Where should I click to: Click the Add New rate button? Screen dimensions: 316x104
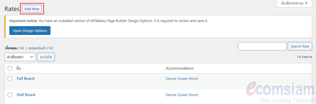click(32, 9)
